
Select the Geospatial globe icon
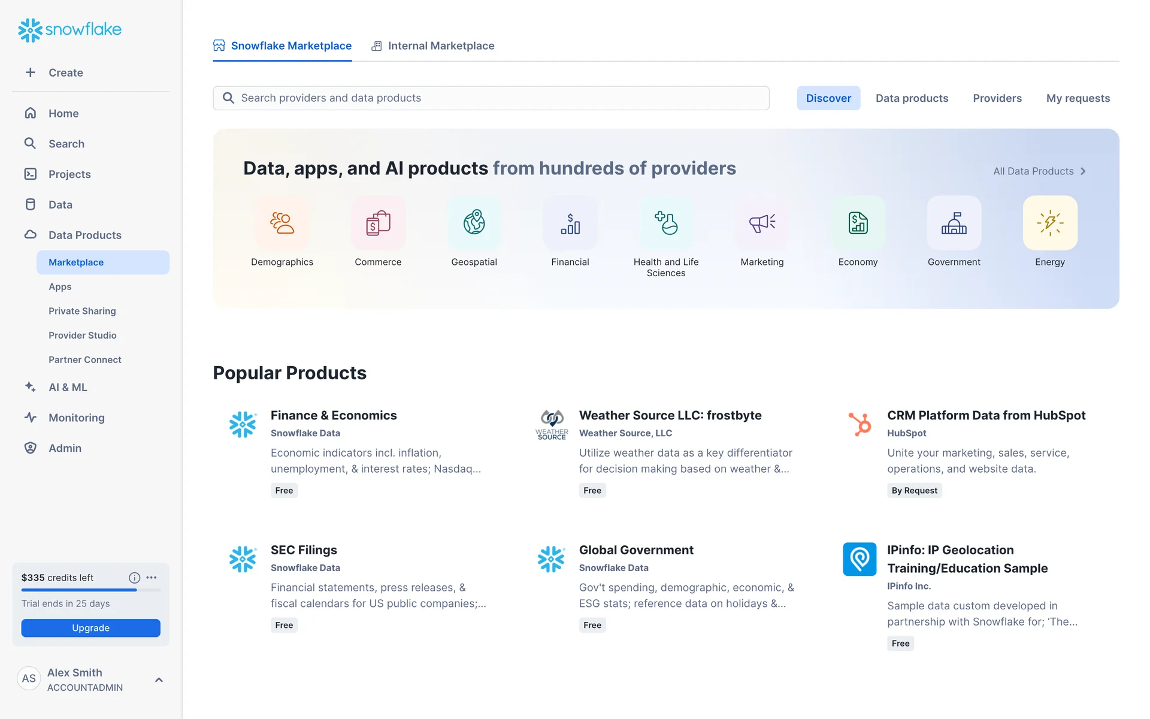(x=474, y=223)
